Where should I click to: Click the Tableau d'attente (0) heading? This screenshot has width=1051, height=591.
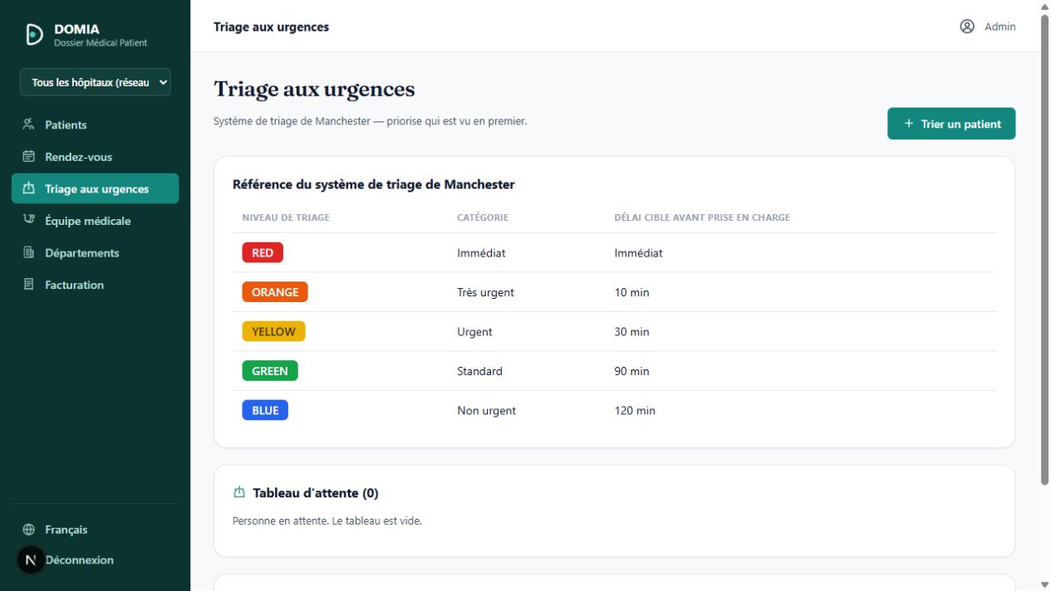[x=316, y=493]
